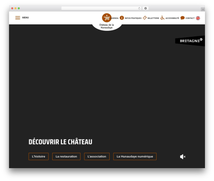Viewport: 214px width, 181px height.
Task: Open La Hunaudaye numérique button
Action: click(135, 157)
